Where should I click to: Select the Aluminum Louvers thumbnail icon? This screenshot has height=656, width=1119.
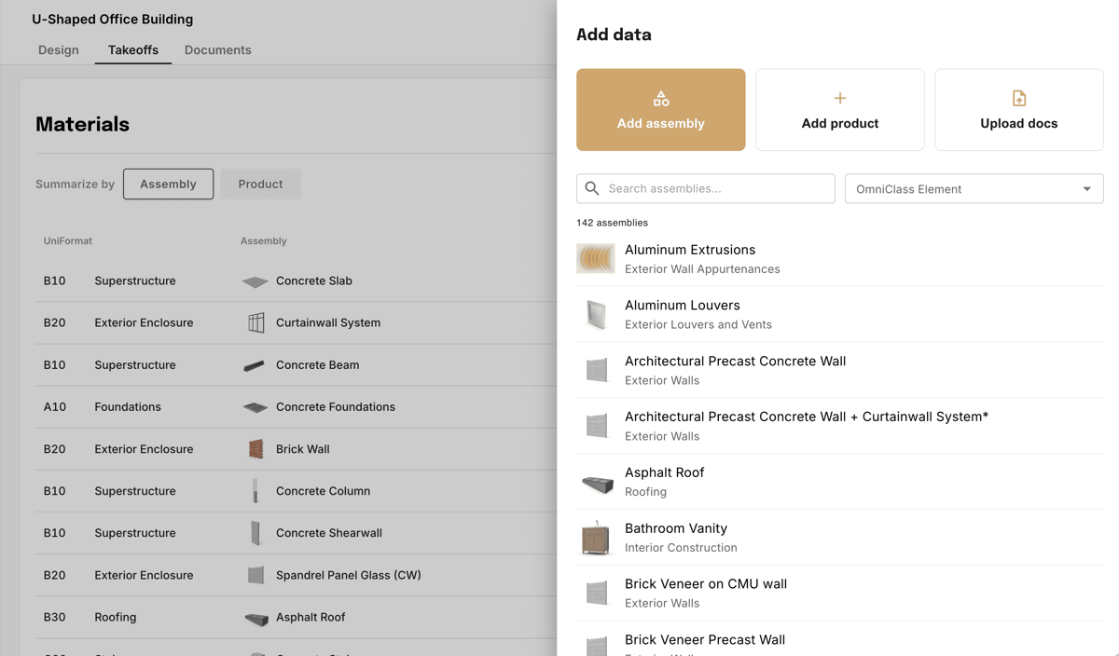click(596, 314)
